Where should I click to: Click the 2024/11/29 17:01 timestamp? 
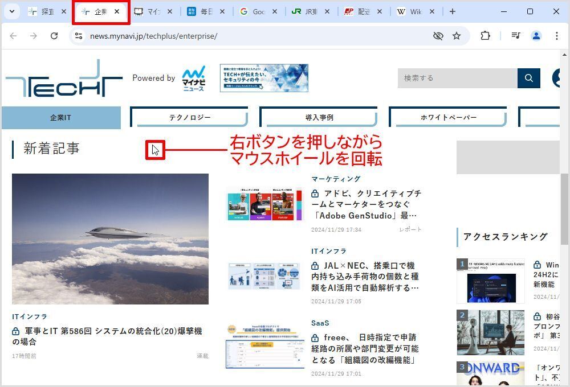pyautogui.click(x=336, y=373)
